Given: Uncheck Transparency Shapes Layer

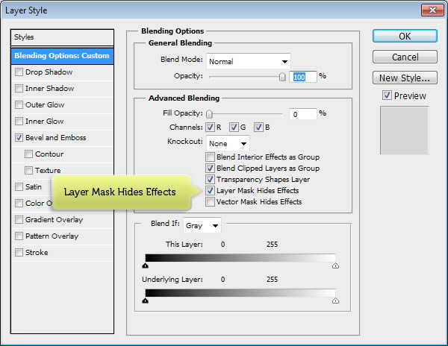Looking at the screenshot, I should [210, 180].
